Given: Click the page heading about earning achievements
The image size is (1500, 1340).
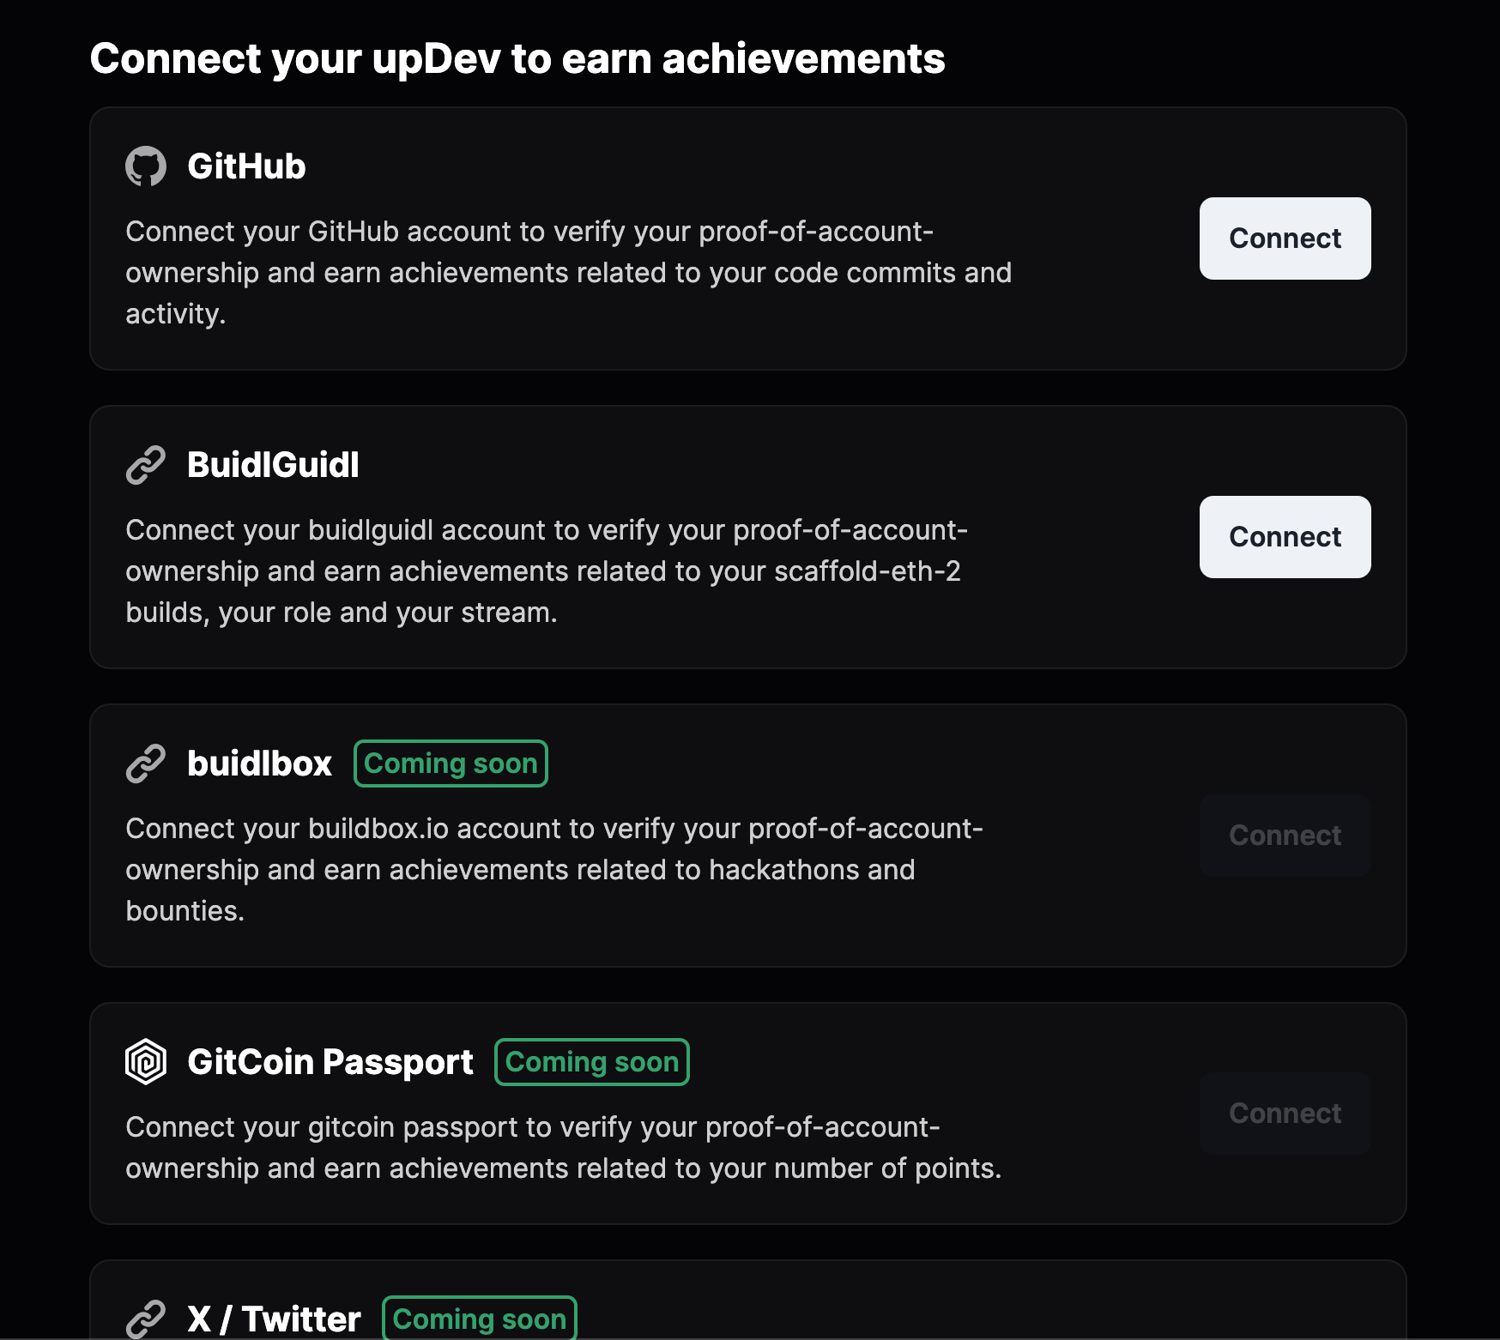Looking at the screenshot, I should coord(517,59).
